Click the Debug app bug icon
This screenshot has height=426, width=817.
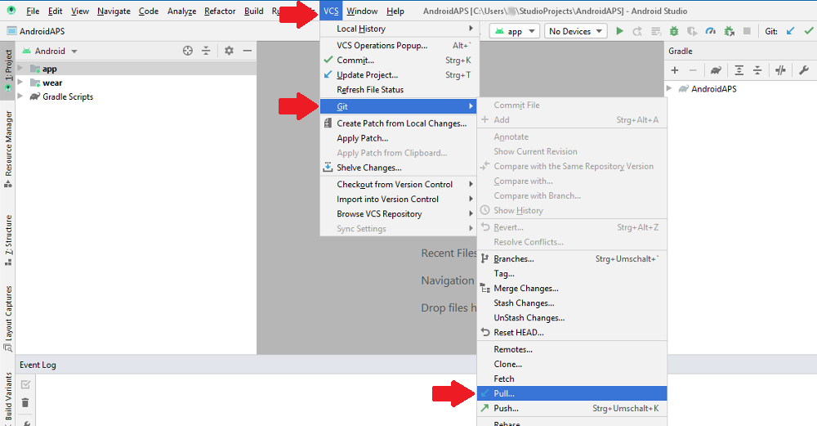tap(674, 31)
